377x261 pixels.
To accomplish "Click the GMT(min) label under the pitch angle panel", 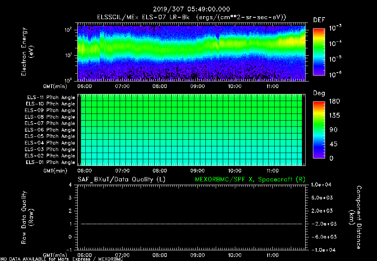I will pyautogui.click(x=55, y=171).
